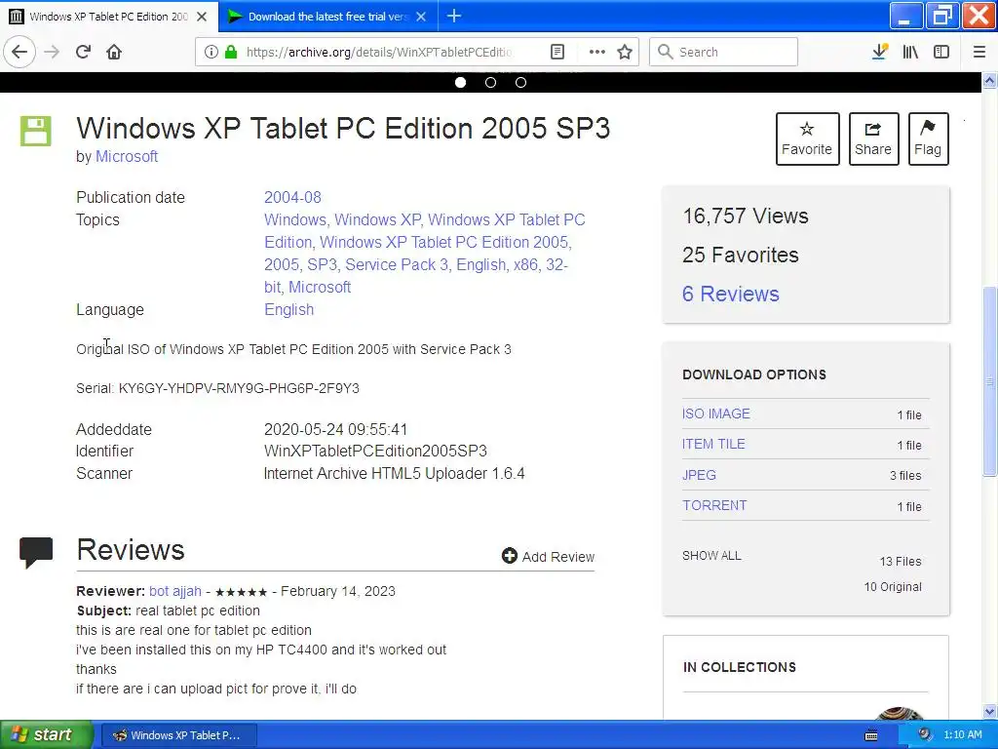Image resolution: width=998 pixels, height=749 pixels.
Task: Click the vertical scrollbar thumb
Action: point(989,379)
